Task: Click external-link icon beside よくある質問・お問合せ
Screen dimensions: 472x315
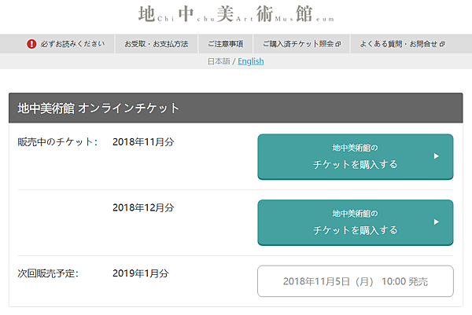Action: (x=443, y=44)
